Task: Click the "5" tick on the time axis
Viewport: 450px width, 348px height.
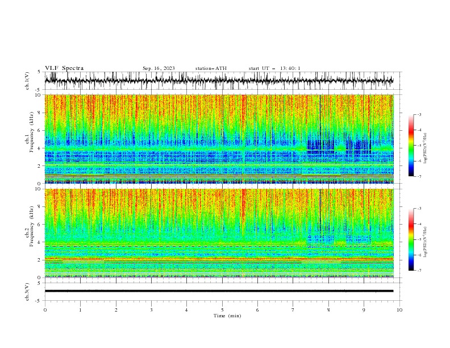Action: (222, 310)
